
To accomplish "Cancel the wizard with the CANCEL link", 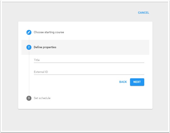I will [x=143, y=13].
